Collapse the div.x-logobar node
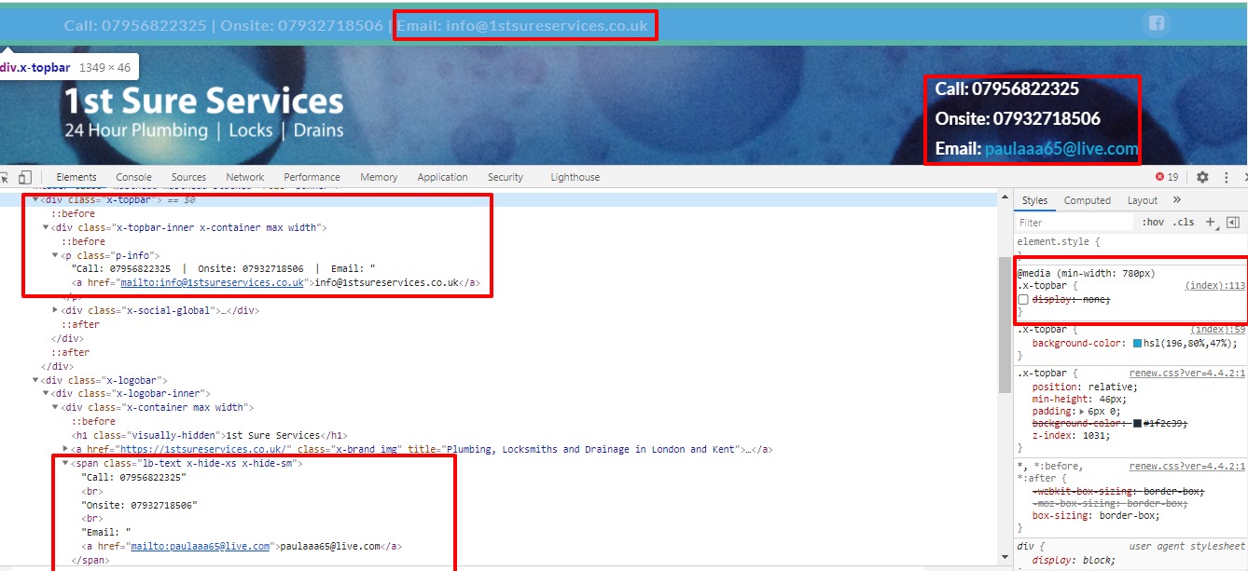The height and width of the screenshot is (571, 1248). [x=35, y=380]
